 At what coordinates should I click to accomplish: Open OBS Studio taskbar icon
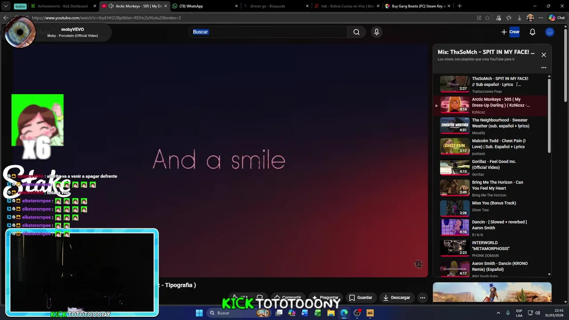pos(357,313)
